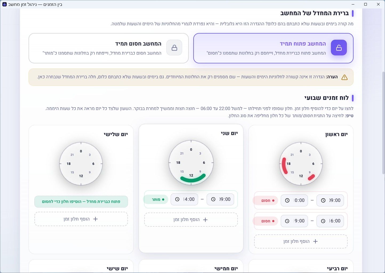
Task: Toggle Monday's green 'מותר' window tag
Action: (156, 199)
